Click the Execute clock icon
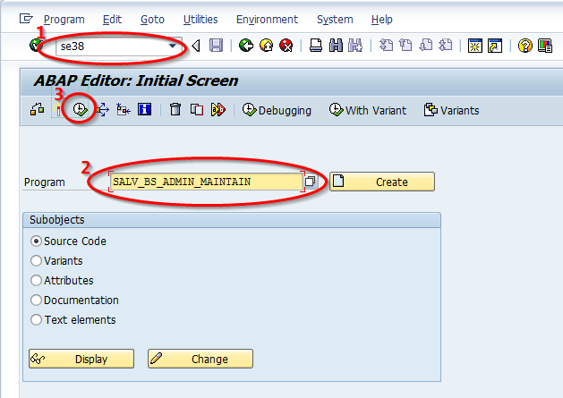Image resolution: width=563 pixels, height=398 pixels. pos(80,109)
